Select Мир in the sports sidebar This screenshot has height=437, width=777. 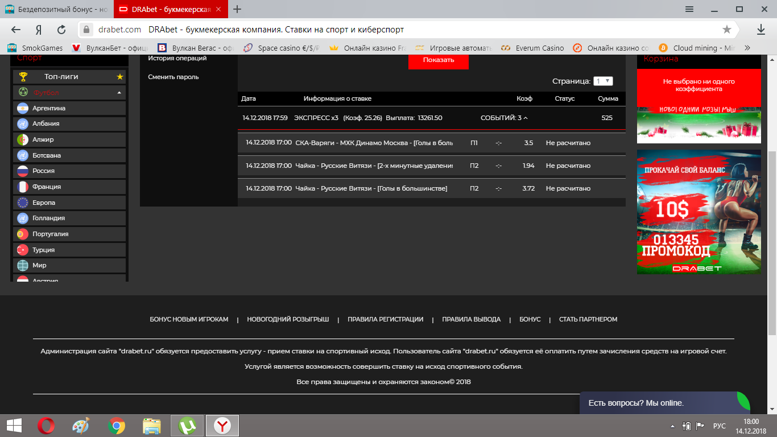pyautogui.click(x=69, y=265)
